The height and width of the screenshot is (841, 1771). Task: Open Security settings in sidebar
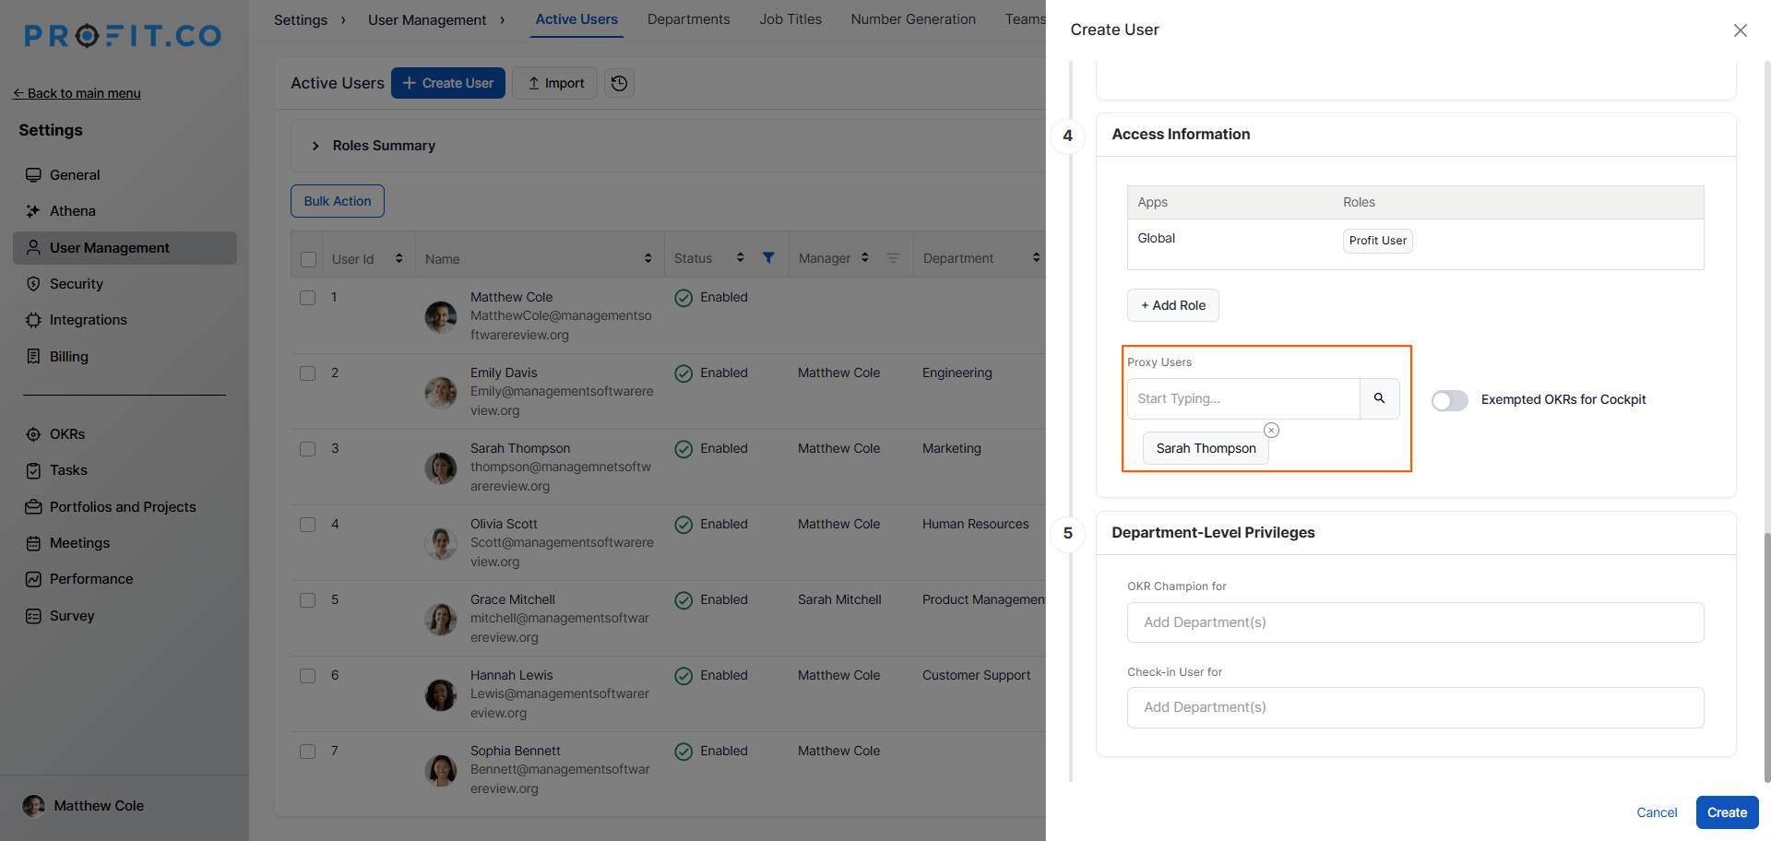76,284
